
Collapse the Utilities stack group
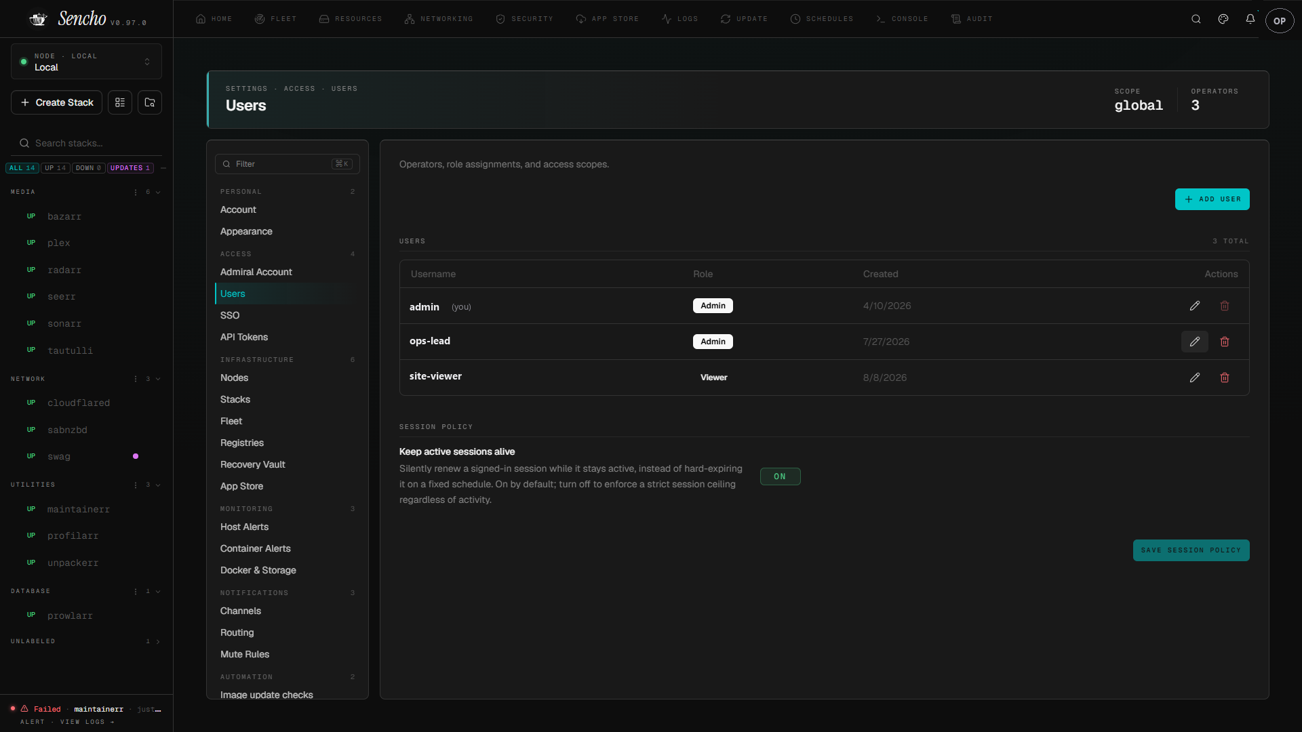point(158,485)
